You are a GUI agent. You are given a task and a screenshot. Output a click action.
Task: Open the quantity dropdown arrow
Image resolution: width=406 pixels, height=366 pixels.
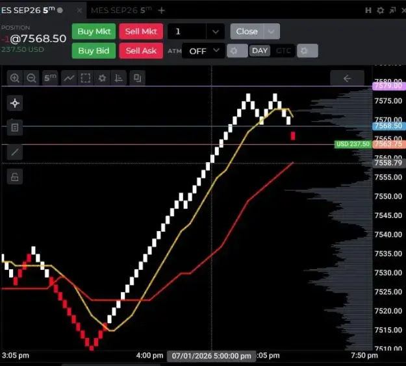click(x=216, y=32)
